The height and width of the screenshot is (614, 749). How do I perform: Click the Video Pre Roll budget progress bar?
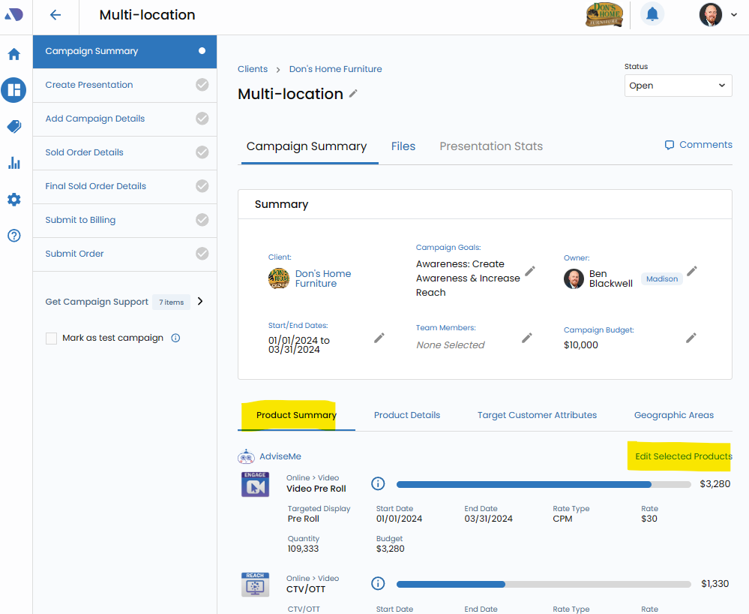543,484
